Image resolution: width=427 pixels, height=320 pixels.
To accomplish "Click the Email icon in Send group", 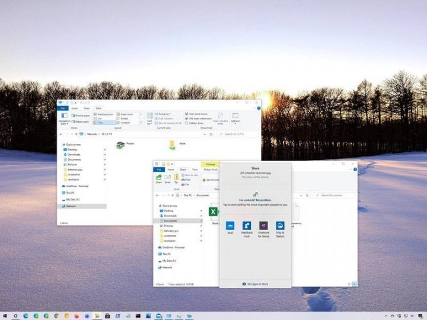I will pyautogui.click(x=167, y=178).
